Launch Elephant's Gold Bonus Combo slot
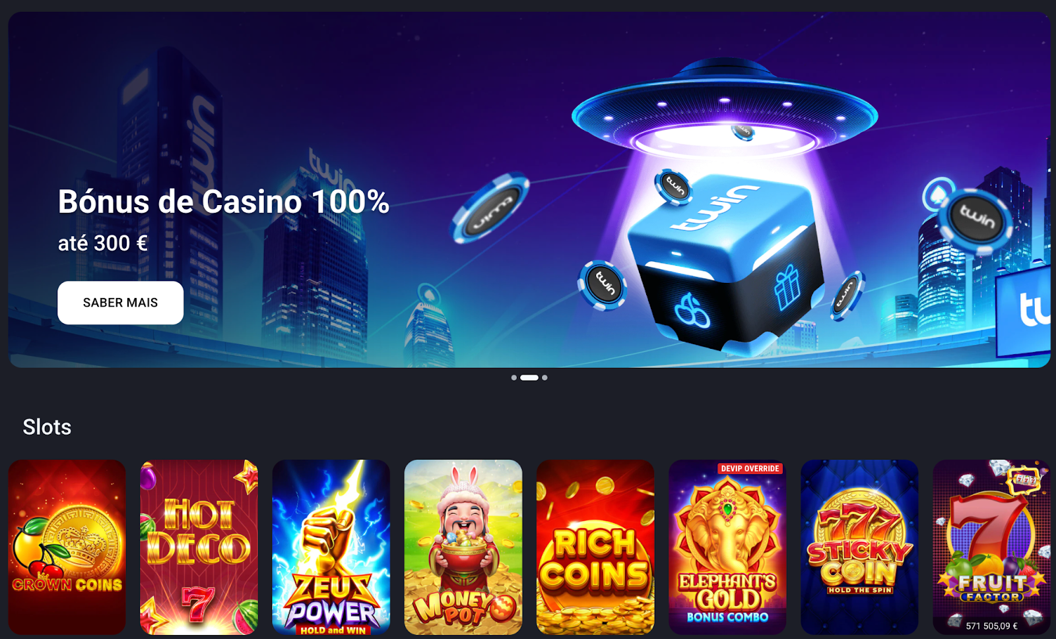 pos(727,547)
